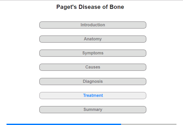This screenshot has width=183, height=125.
Task: Pick the Symptoms menu entry
Action: (x=93, y=53)
